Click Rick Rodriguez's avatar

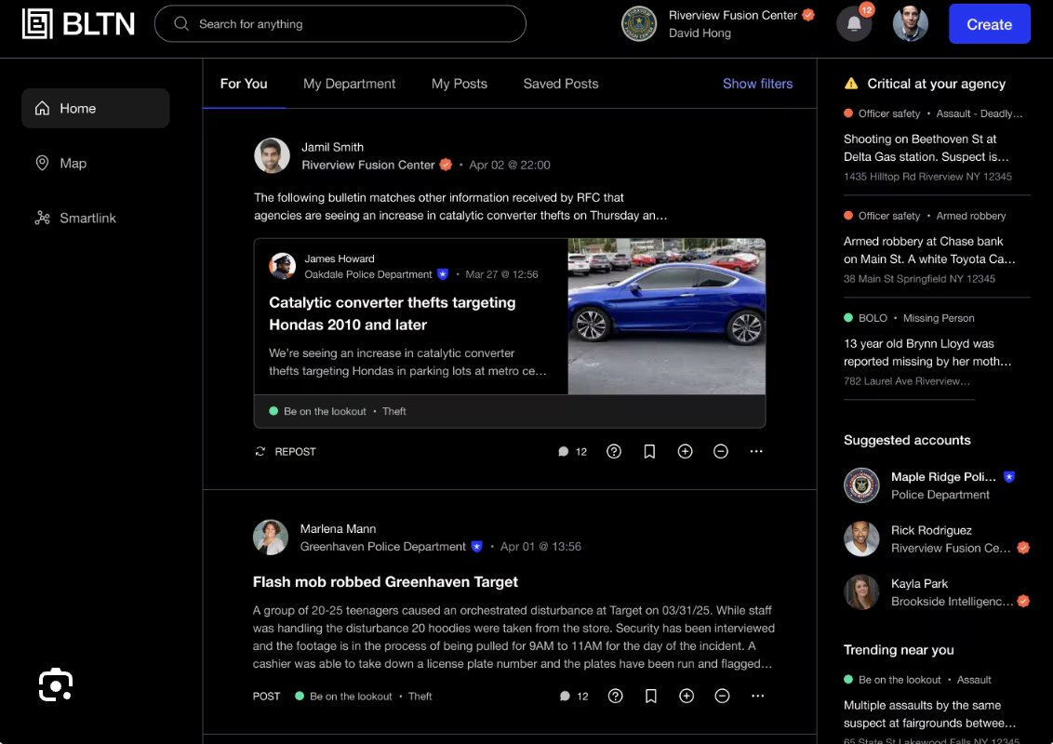click(x=861, y=538)
